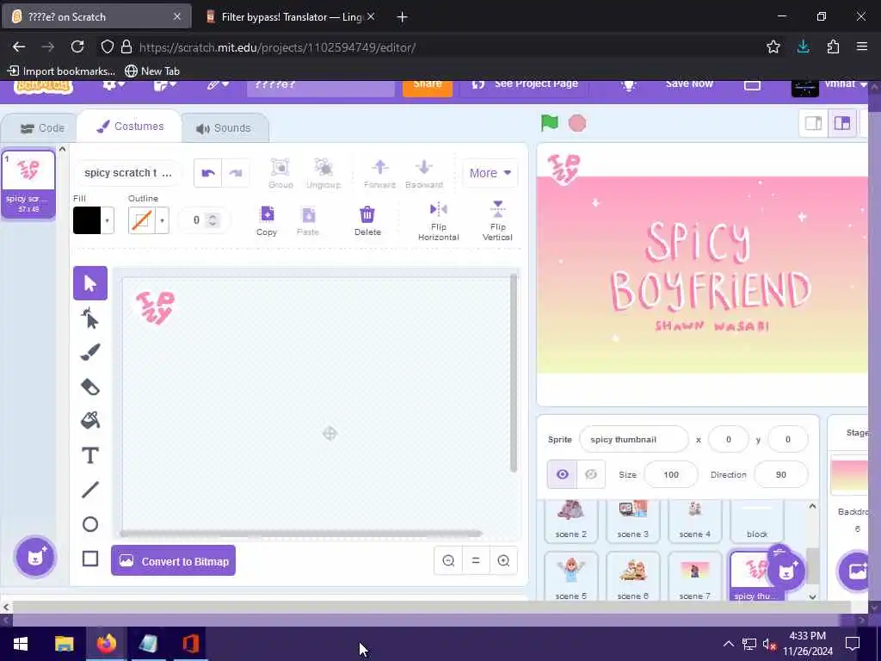Image resolution: width=881 pixels, height=661 pixels.
Task: Switch to small stage layout
Action: point(814,123)
